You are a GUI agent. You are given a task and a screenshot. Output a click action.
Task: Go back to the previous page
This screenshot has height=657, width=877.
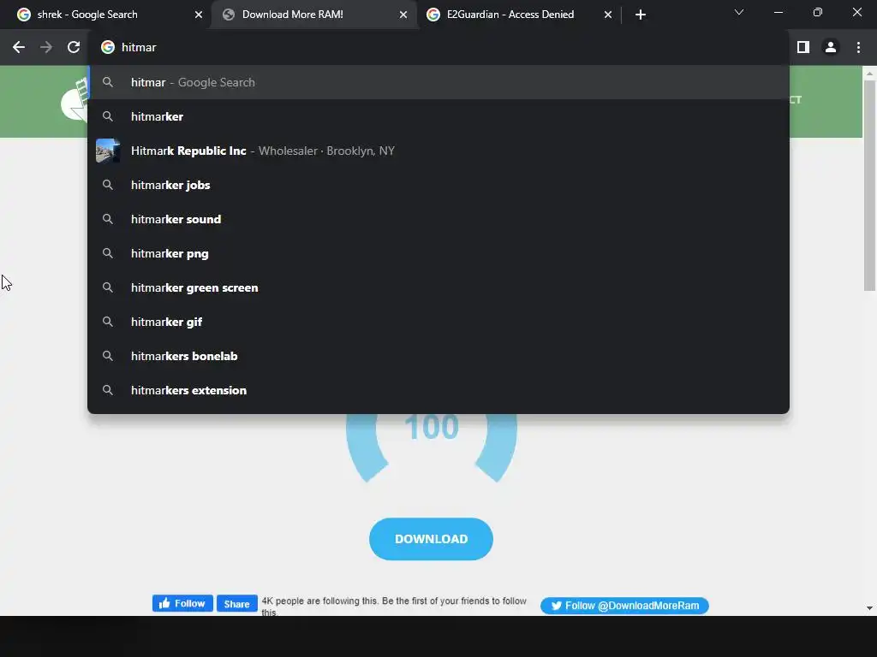click(19, 48)
